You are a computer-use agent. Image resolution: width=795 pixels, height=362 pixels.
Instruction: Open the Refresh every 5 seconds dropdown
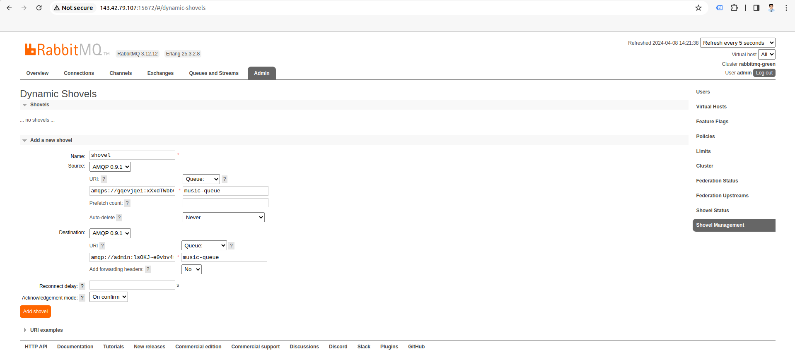(737, 43)
